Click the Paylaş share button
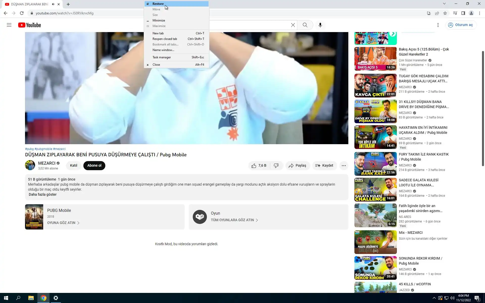This screenshot has height=303, width=485. (x=297, y=166)
